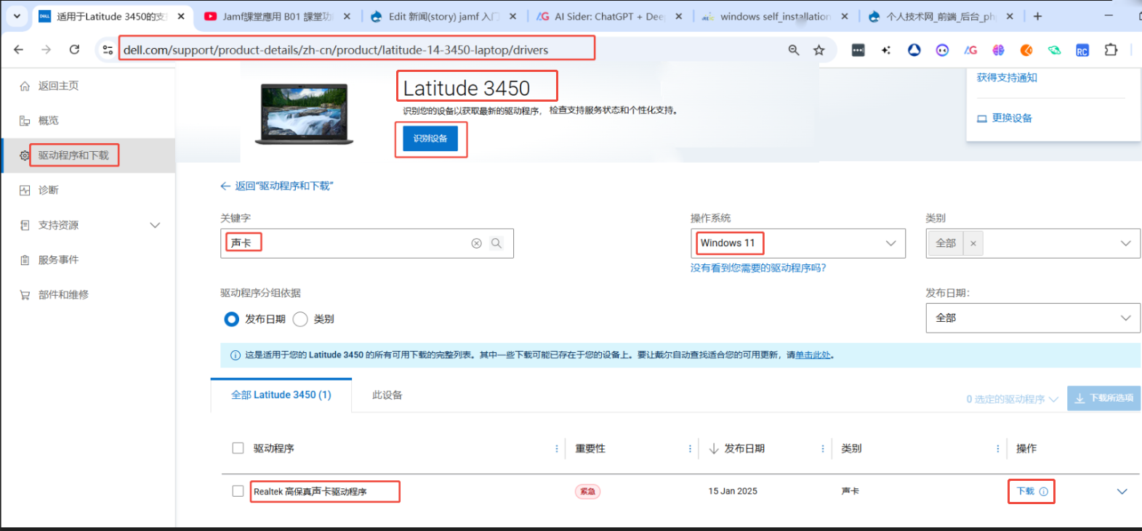
Task: Open site information icon in address bar
Action: [108, 49]
